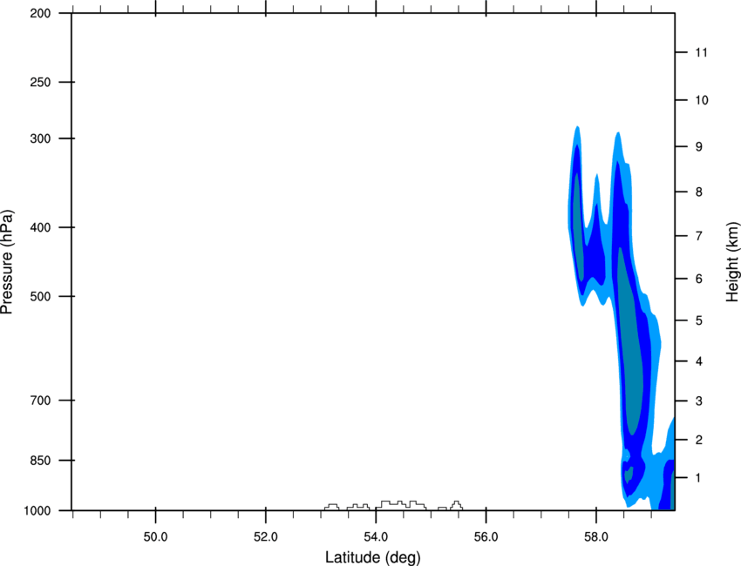The height and width of the screenshot is (566, 741).
Task: Click the 400 pressure tick label
Action: [x=40, y=227]
